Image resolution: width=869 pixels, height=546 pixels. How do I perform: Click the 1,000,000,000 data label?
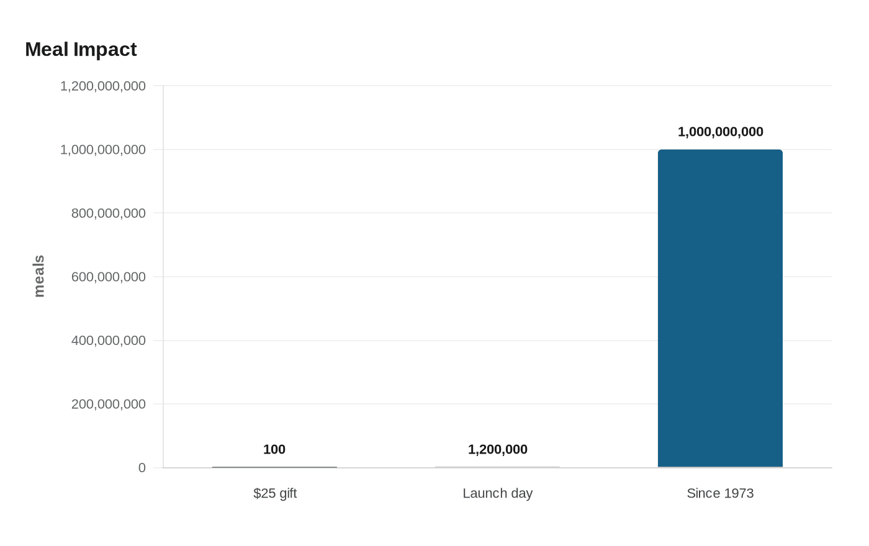click(720, 132)
